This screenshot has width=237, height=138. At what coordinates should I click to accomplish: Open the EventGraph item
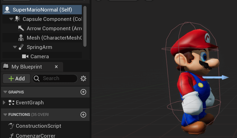pos(30,102)
